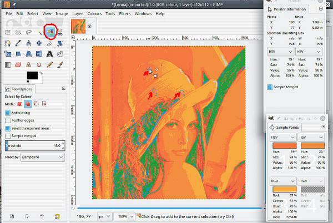Select the Colour Picker eyedropper tool
The height and width of the screenshot is (223, 333).
[18, 43]
